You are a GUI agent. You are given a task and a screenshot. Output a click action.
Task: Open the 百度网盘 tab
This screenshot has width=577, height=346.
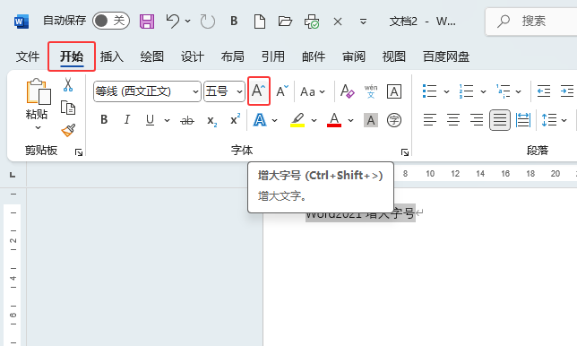point(446,56)
